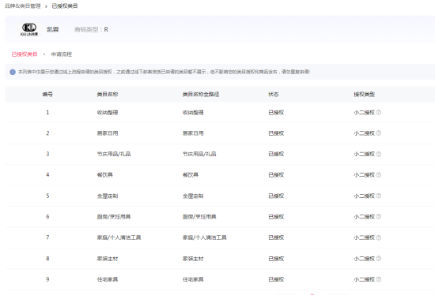Click the 类目名称全路径 column header
Screen dimensions: 435x295
point(201,95)
